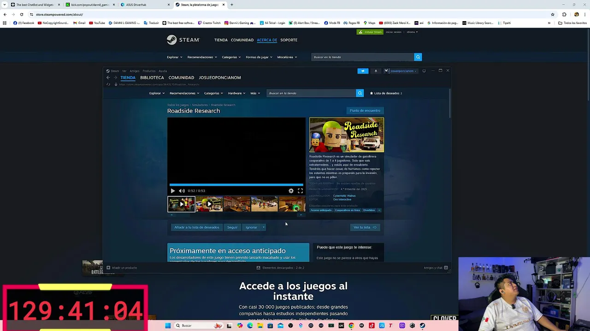Open the third screenshot thumbnail

(x=236, y=204)
